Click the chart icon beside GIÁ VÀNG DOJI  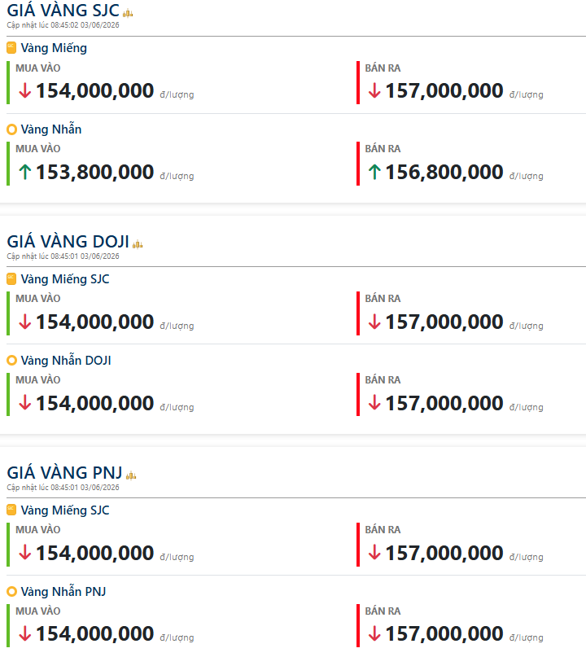pos(138,244)
